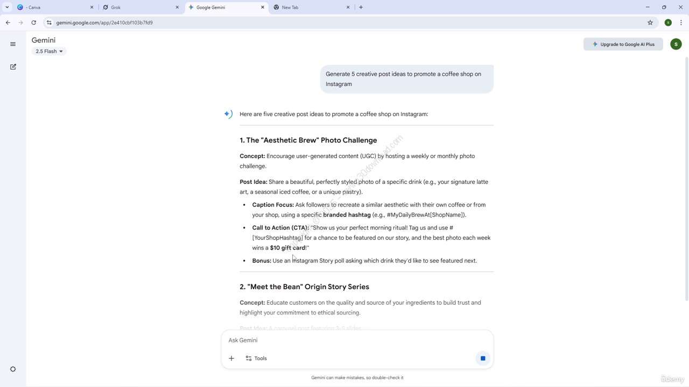The height and width of the screenshot is (387, 689).
Task: Open settings gear in sidebar
Action: [13, 369]
